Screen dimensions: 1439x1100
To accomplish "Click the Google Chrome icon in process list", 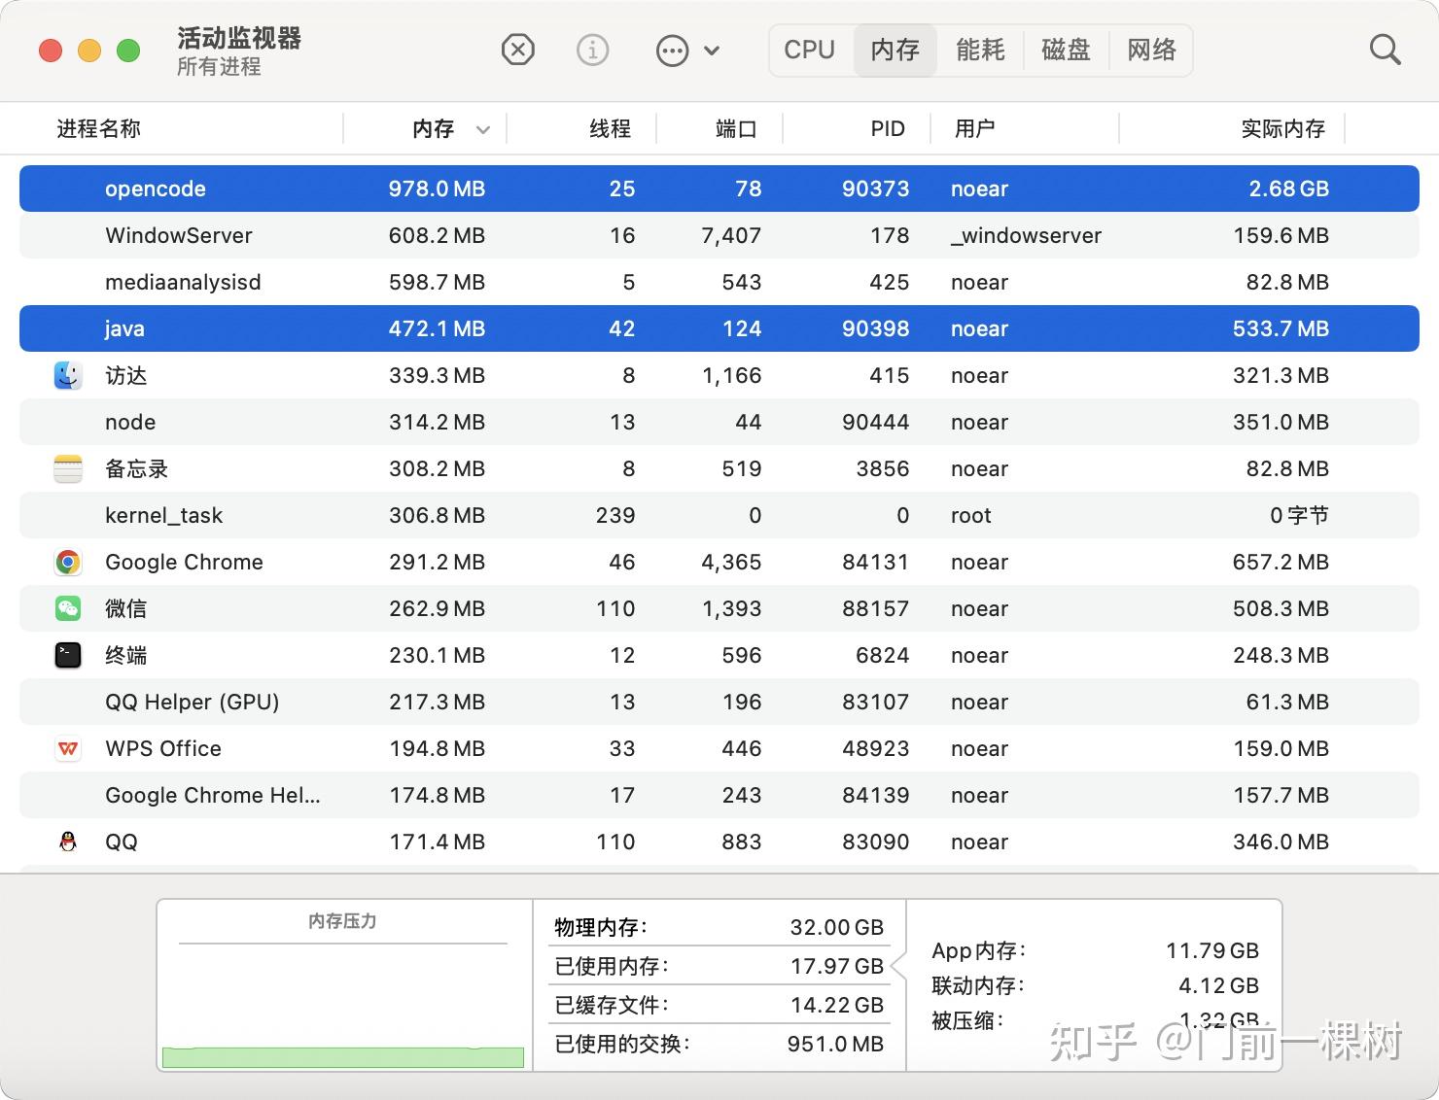I will pos(68,562).
